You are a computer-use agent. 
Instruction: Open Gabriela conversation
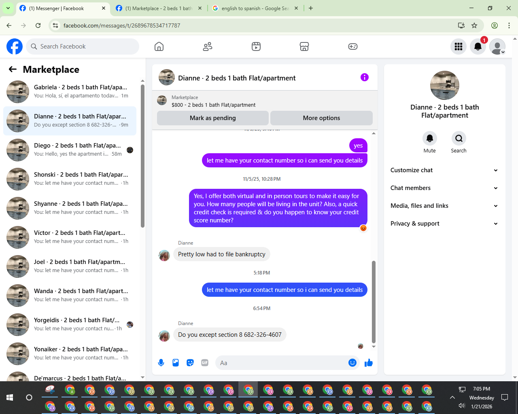70,92
